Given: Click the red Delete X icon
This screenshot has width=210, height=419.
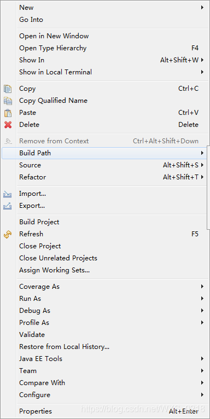Looking at the screenshot, I should [x=8, y=125].
